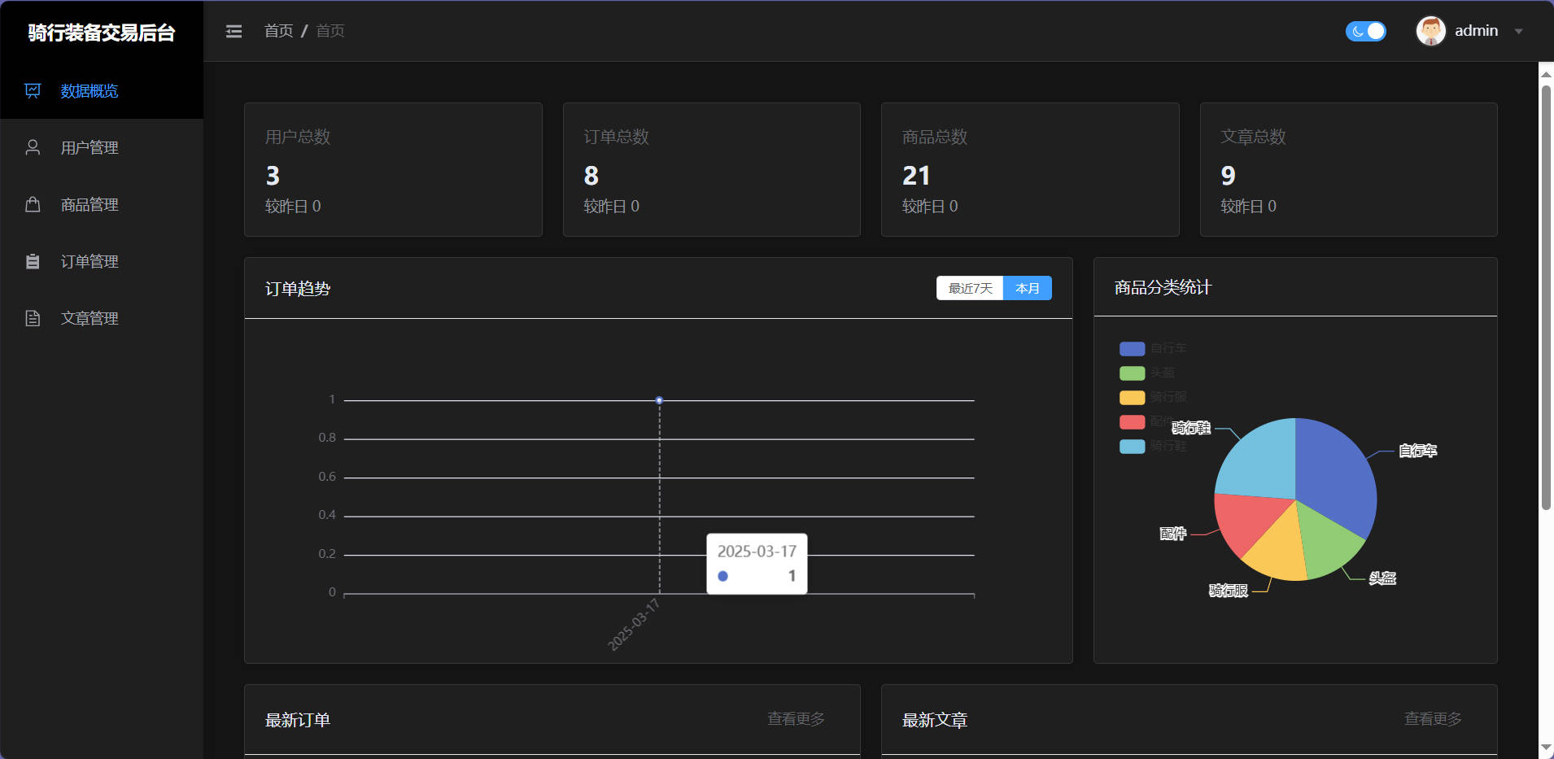
Task: Click the 订单总数 statistics card
Action: click(x=712, y=169)
